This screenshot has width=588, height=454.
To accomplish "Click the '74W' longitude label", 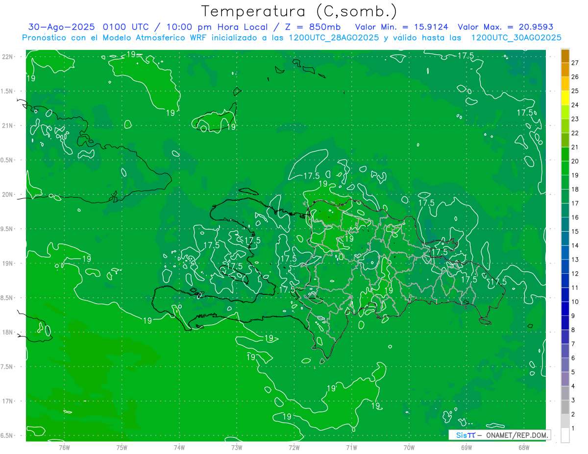I will click(179, 447).
